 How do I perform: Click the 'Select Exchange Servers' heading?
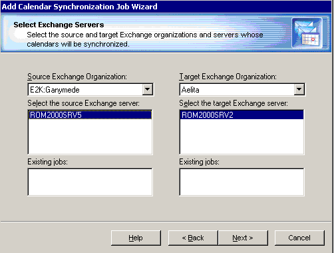tap(59, 25)
